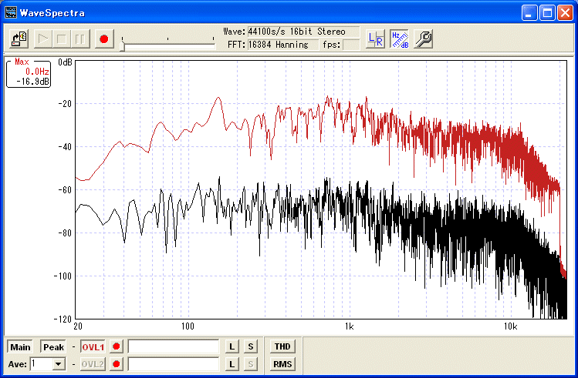
Task: Click the RMS button
Action: click(282, 364)
